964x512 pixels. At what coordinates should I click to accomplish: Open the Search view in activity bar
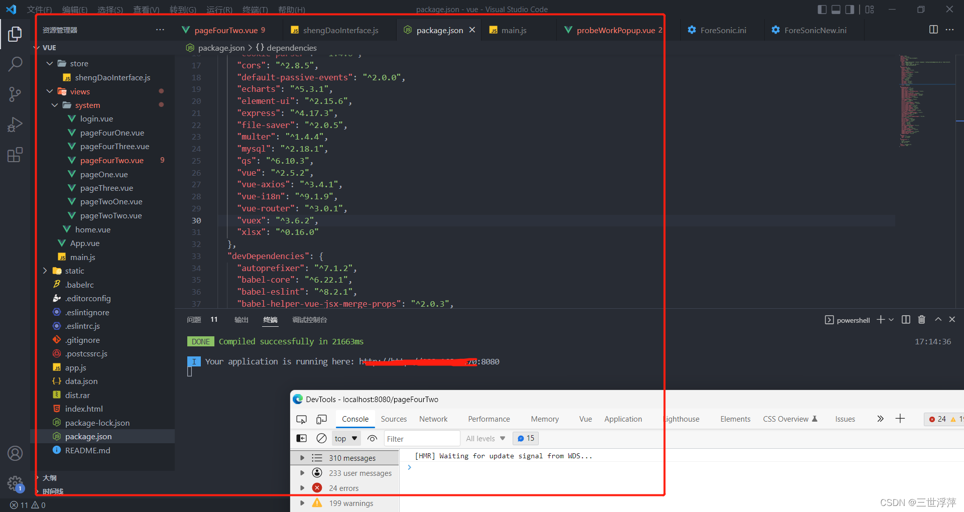coord(15,64)
